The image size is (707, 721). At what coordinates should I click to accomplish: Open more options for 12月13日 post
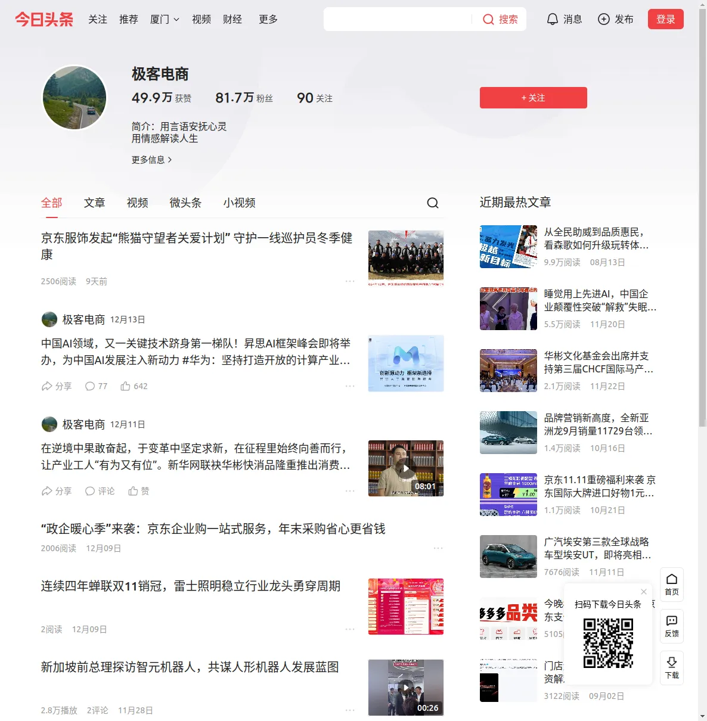350,386
